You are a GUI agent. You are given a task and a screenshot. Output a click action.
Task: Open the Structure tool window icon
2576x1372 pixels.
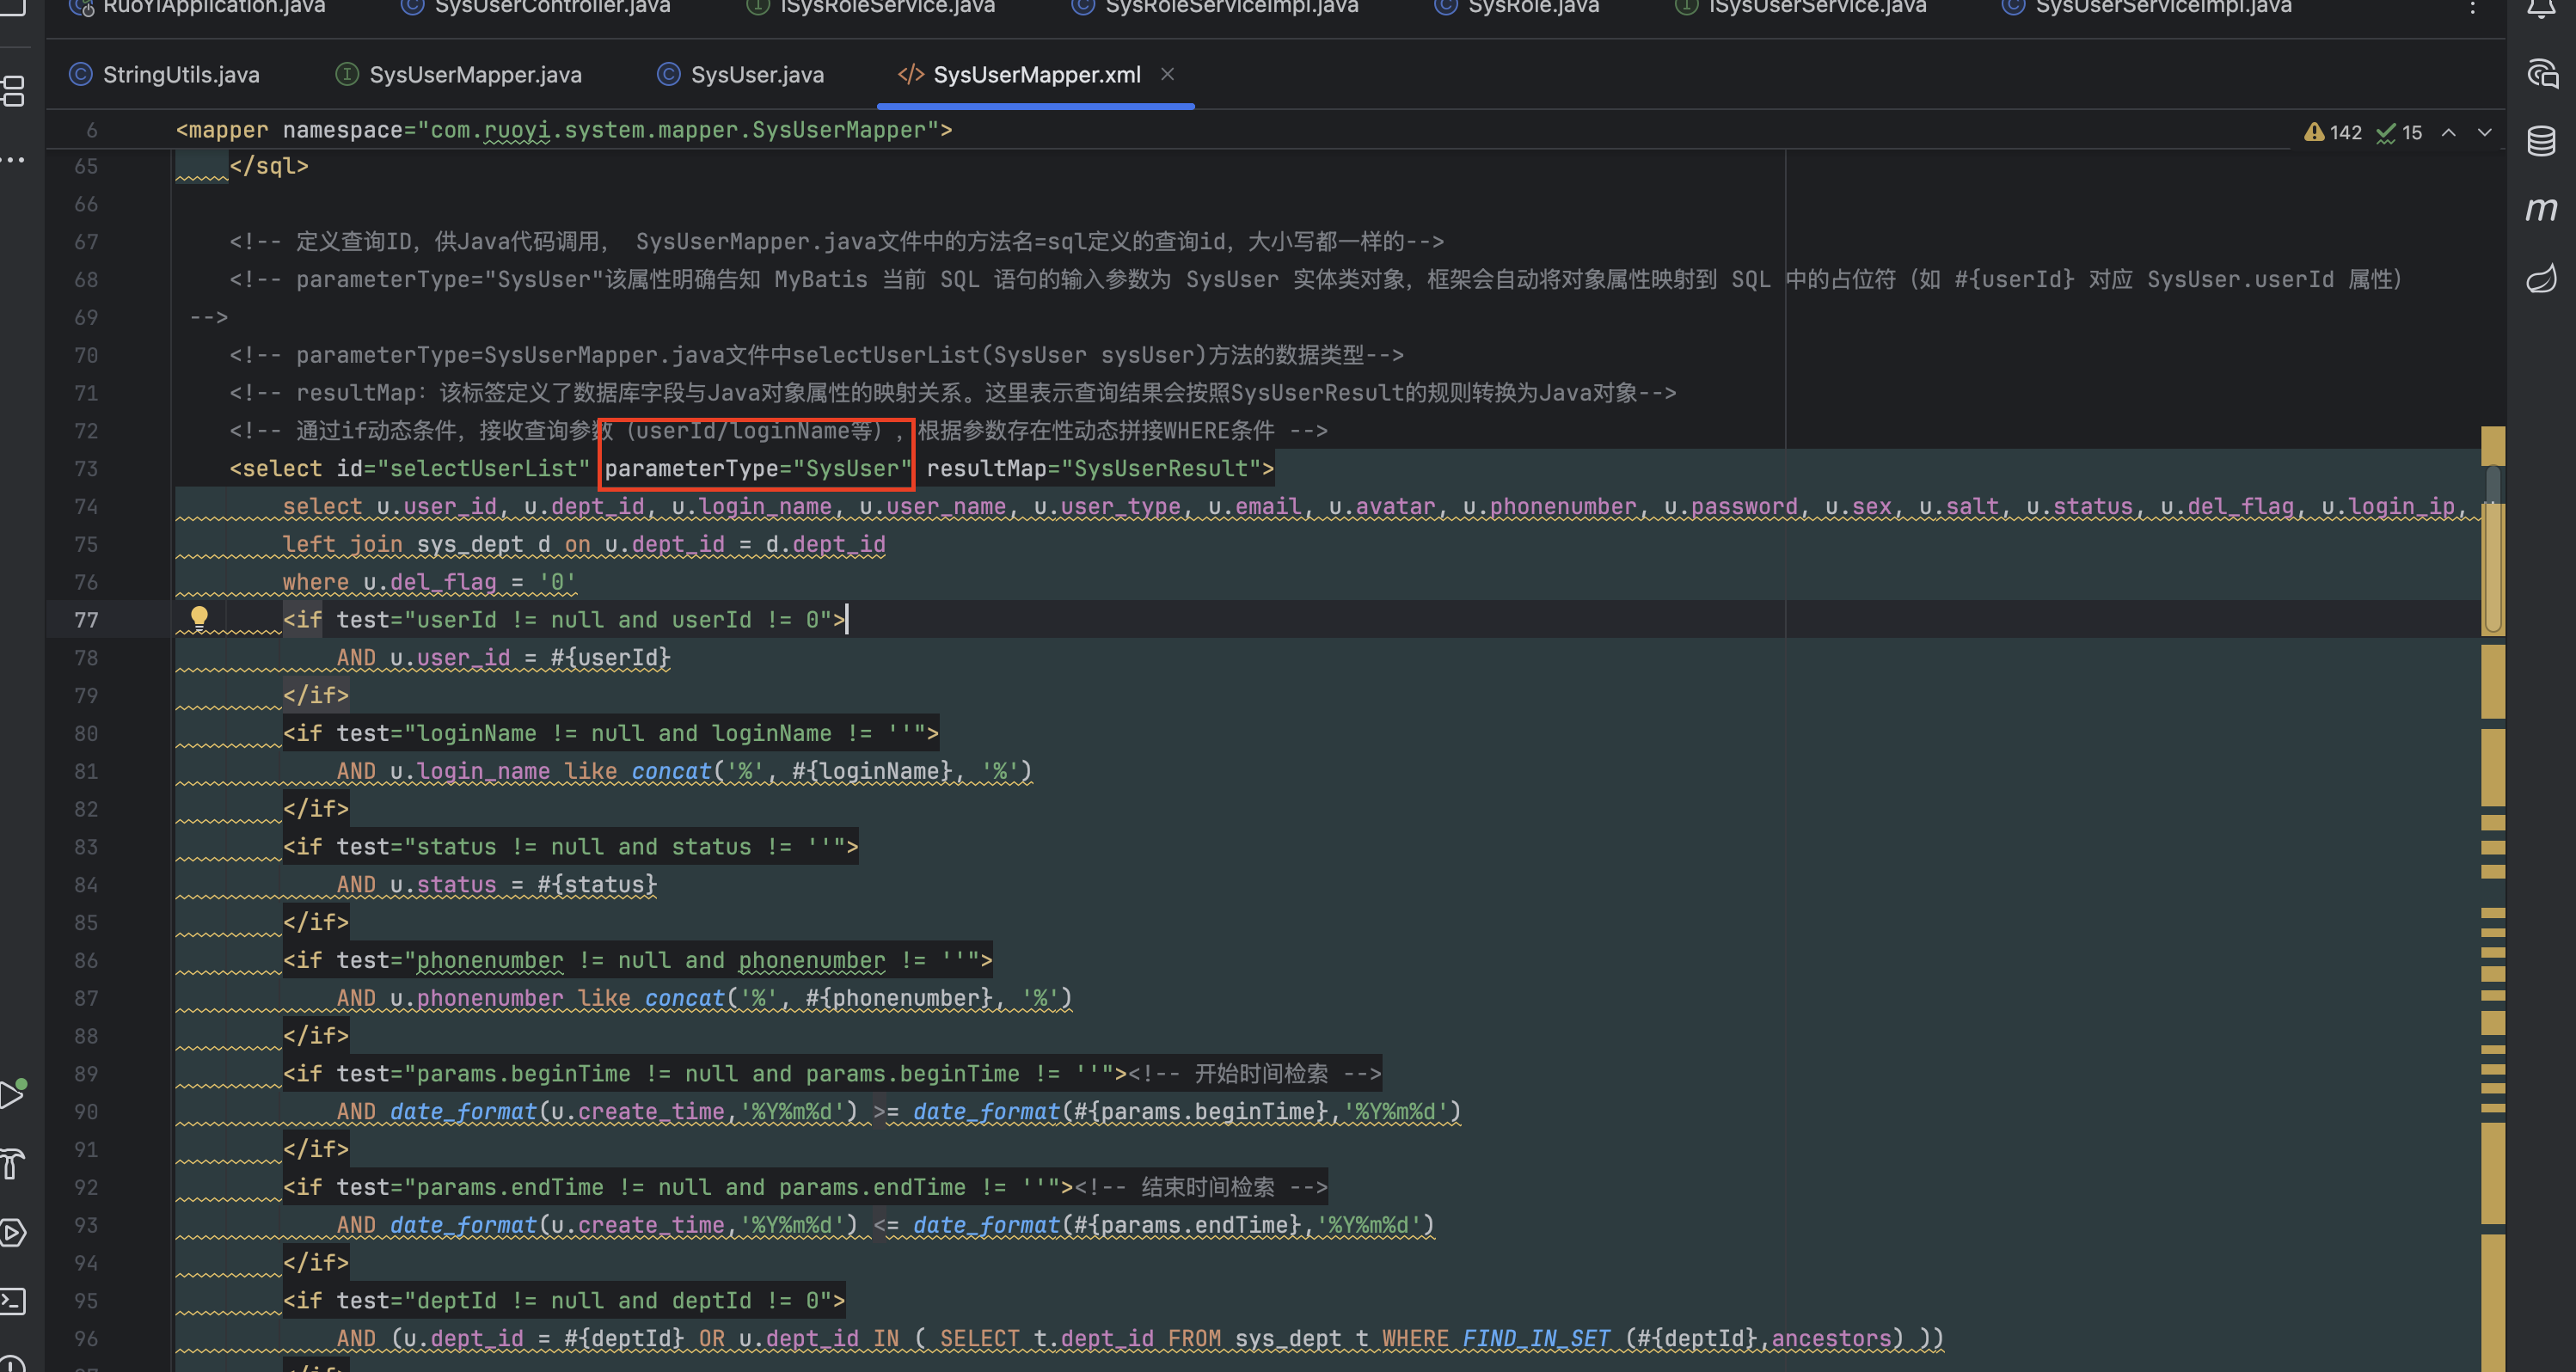click(14, 92)
